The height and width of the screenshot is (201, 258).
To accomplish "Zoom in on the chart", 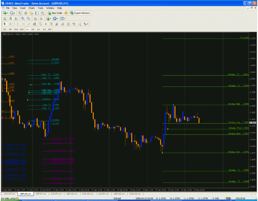I will 23,19.
